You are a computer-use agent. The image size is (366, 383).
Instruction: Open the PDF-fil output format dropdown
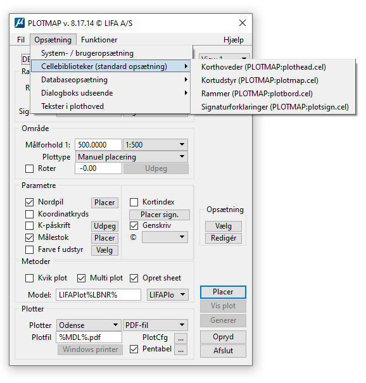click(x=155, y=325)
